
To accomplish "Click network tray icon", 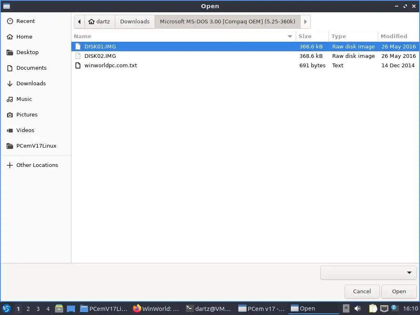I will 384,309.
